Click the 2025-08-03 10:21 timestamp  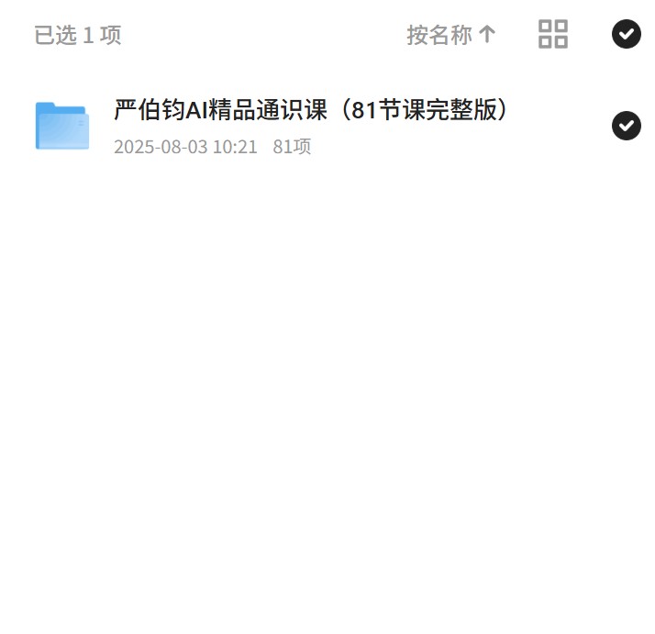tap(185, 147)
